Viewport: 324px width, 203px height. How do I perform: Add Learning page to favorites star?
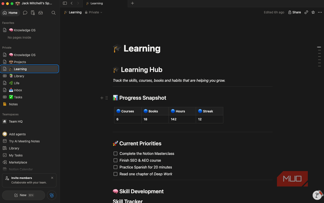coord(313,12)
